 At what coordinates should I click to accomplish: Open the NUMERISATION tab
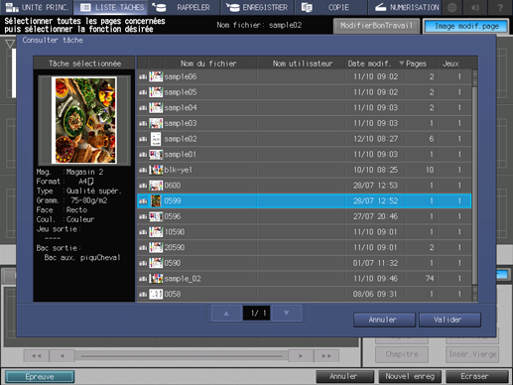click(x=406, y=7)
